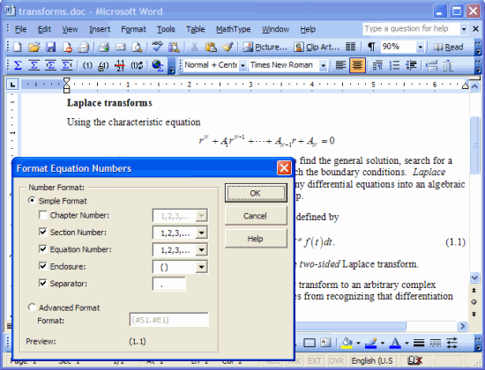This screenshot has width=485, height=370.
Task: Uncheck the Separator checkbox
Action: tap(43, 283)
